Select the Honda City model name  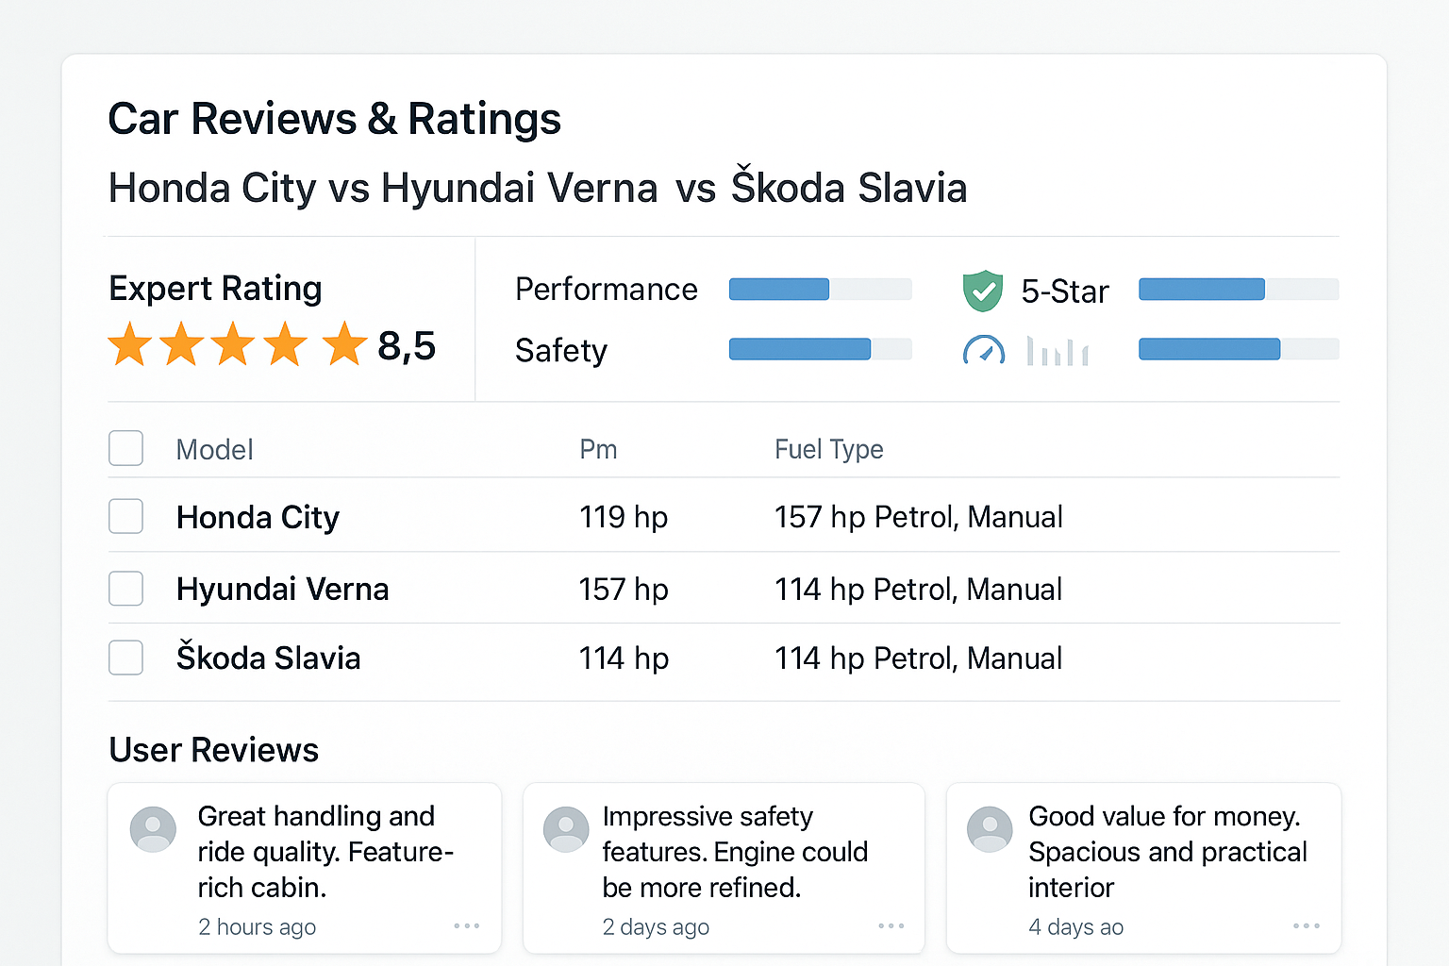258,518
